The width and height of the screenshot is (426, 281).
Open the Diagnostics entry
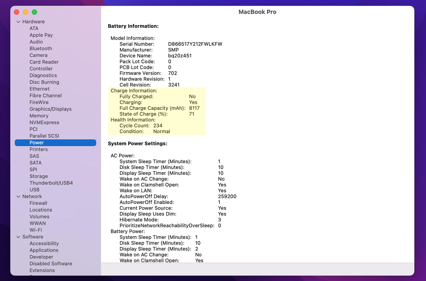point(43,76)
